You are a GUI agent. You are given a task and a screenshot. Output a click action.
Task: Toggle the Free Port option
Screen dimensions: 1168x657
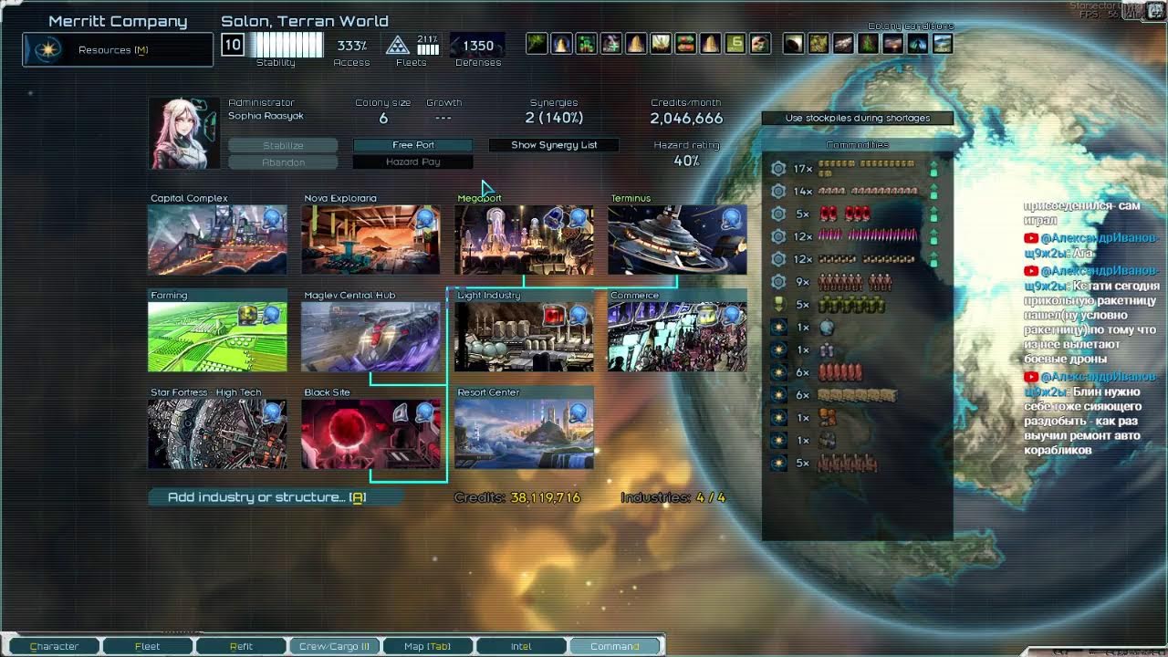pos(413,145)
